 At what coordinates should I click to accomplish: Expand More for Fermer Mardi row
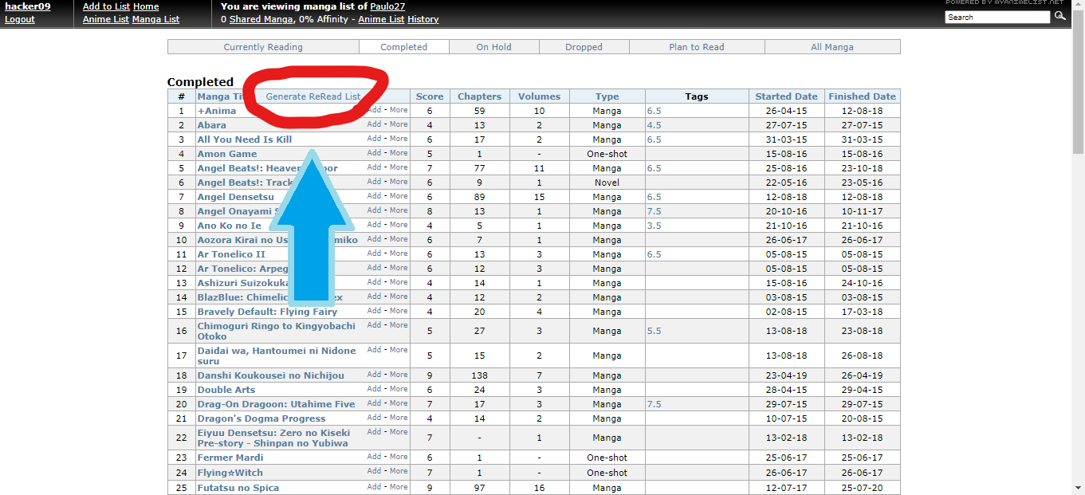pos(399,457)
